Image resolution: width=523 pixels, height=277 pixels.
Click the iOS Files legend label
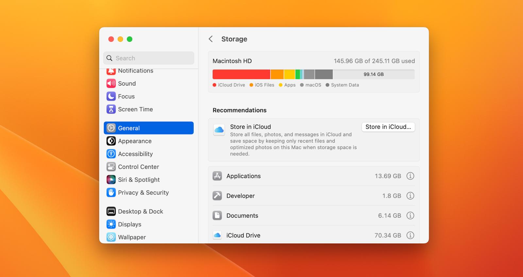point(264,85)
